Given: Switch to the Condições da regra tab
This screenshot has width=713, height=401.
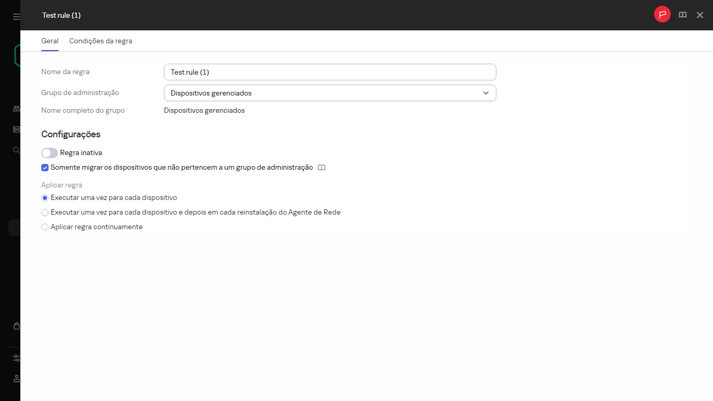Looking at the screenshot, I should pyautogui.click(x=100, y=41).
